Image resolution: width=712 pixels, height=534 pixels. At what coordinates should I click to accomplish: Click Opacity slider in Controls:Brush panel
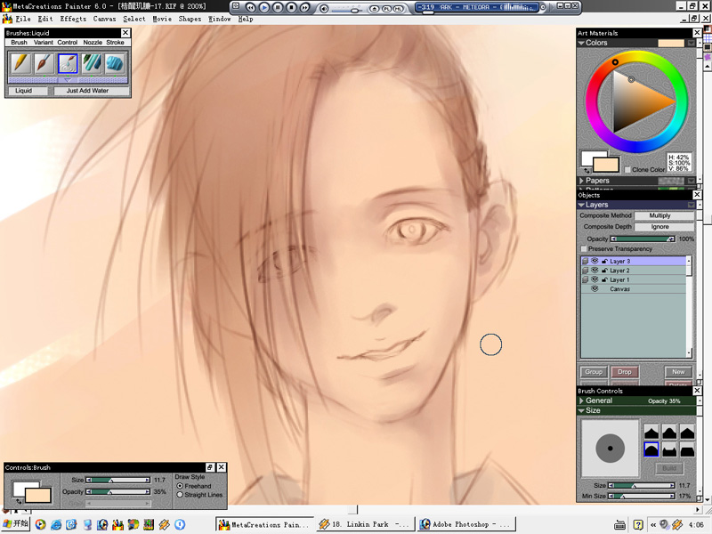pos(118,492)
